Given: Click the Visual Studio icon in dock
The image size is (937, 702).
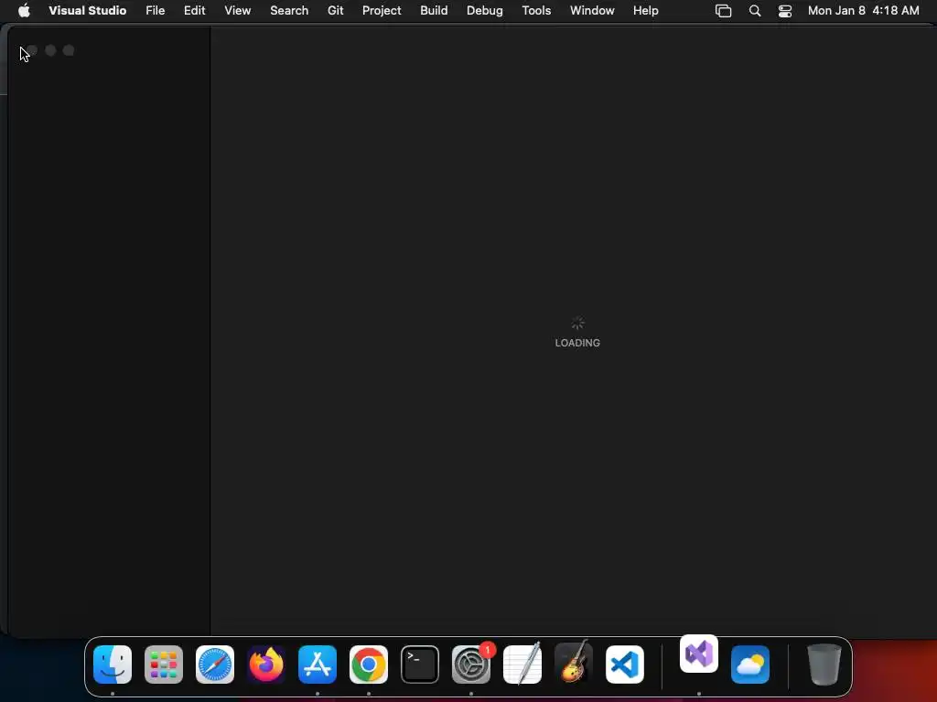Looking at the screenshot, I should pos(699,654).
